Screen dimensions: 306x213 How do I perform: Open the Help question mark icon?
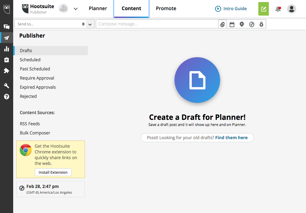pos(7,97)
